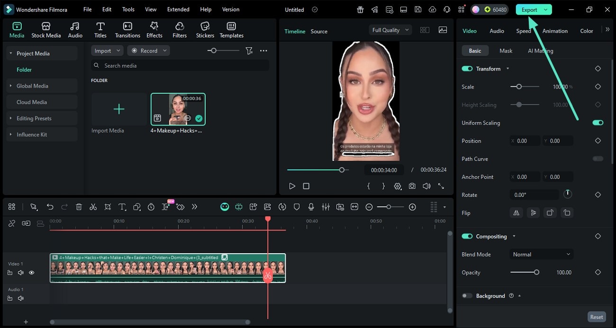
Task: Open the Import dropdown in the media panel
Action: 107,50
